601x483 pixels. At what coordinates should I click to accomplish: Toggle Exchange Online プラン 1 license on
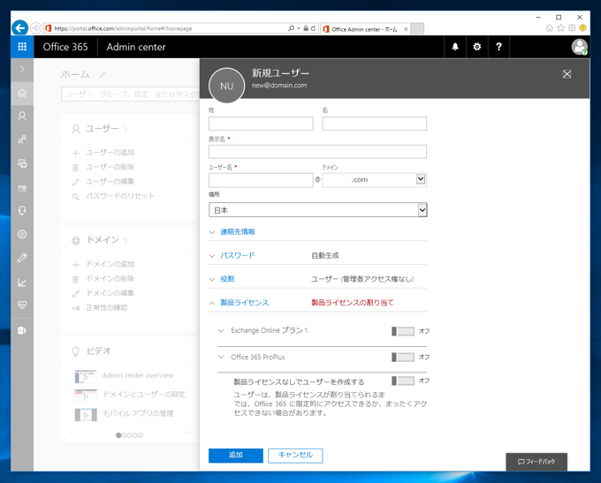click(403, 331)
